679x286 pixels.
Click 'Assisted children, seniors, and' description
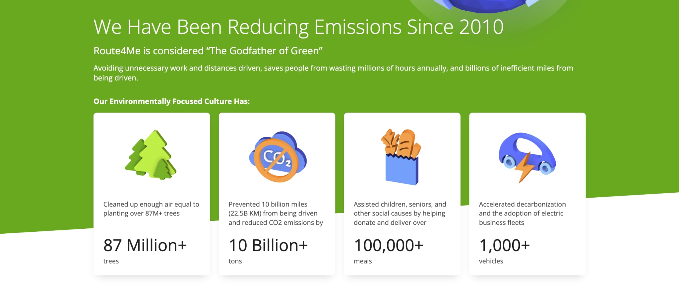point(400,214)
